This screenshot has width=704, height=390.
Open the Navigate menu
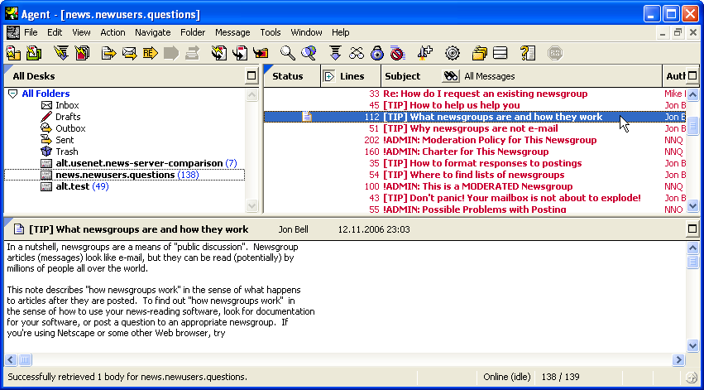tap(152, 32)
